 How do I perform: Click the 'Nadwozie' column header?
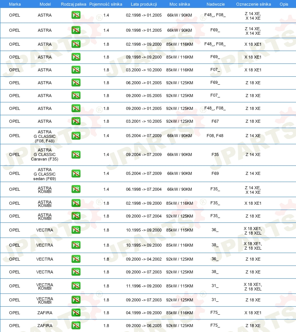[x=216, y=4]
